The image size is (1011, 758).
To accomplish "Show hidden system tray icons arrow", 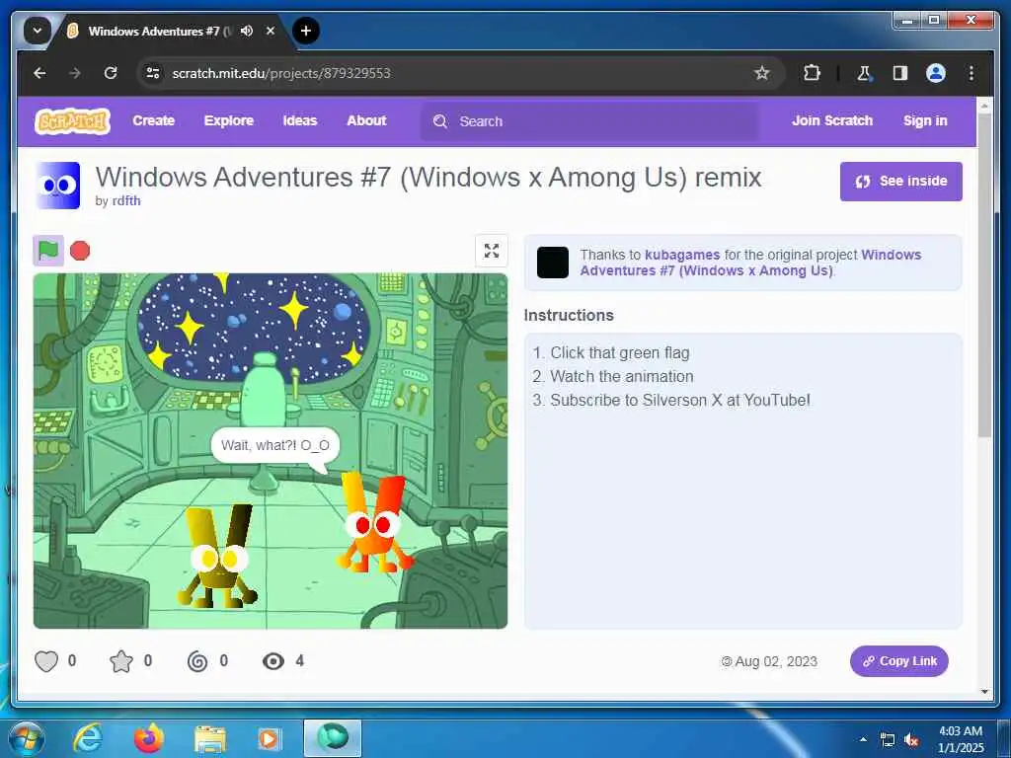I will [863, 739].
